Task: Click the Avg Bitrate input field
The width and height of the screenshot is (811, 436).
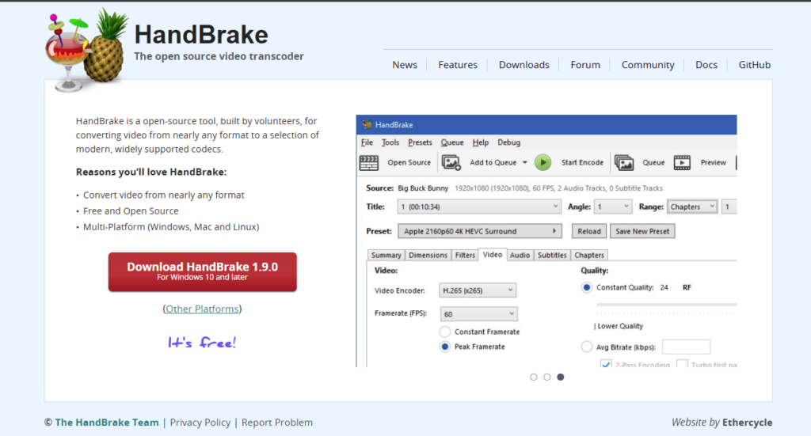Action: pyautogui.click(x=686, y=347)
